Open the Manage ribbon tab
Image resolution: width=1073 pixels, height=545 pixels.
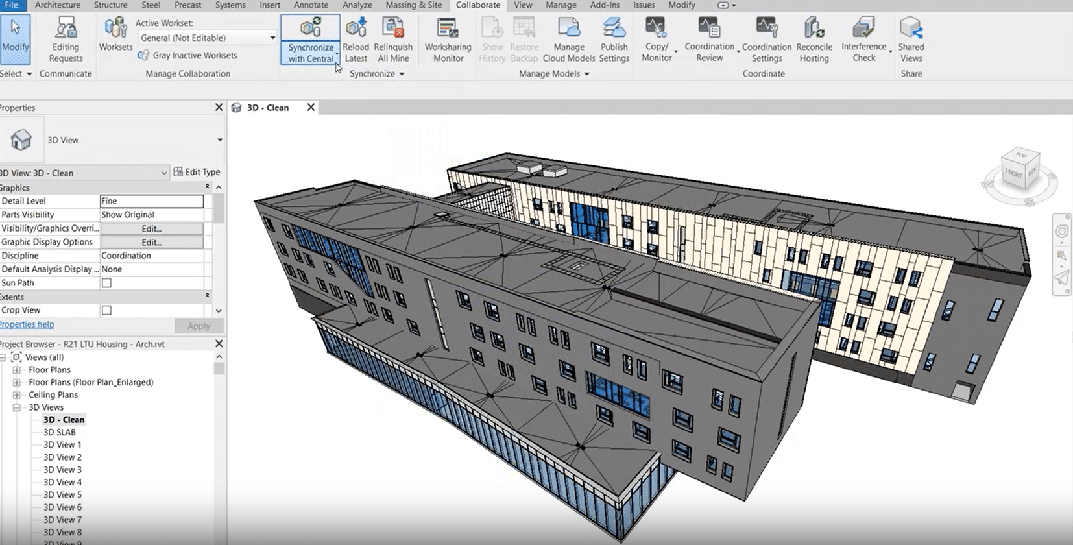point(561,5)
